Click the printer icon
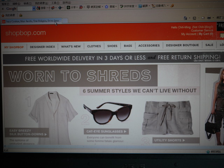The width and height of the screenshot is (224, 168). pyautogui.click(x=209, y=18)
